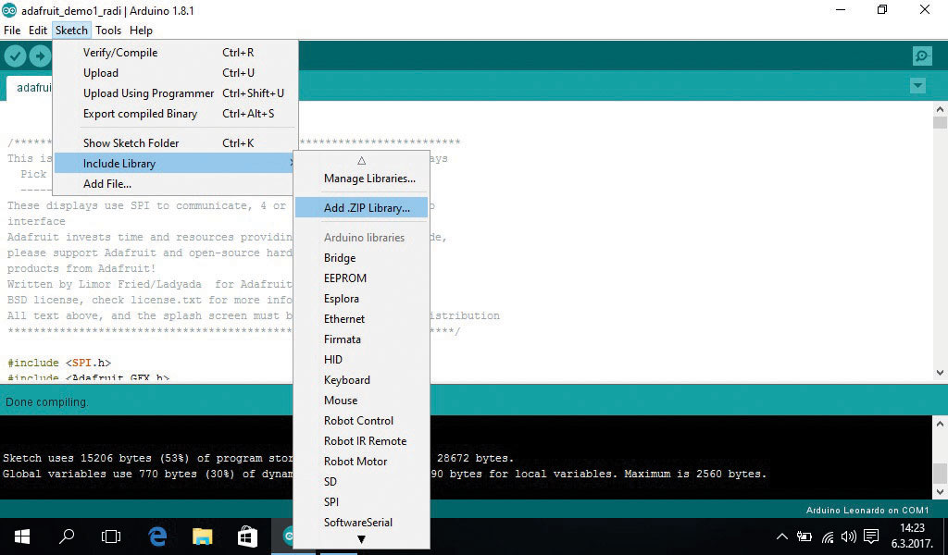The width and height of the screenshot is (948, 555).
Task: Launch Microsoft Edge from the taskbar
Action: pyautogui.click(x=157, y=536)
